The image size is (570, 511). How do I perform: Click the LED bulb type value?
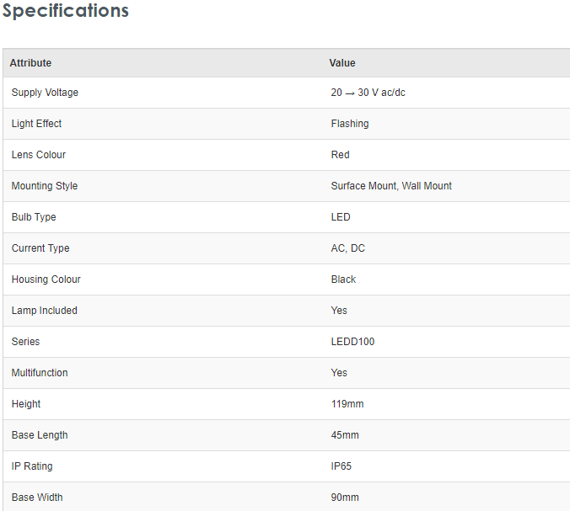pyautogui.click(x=341, y=217)
